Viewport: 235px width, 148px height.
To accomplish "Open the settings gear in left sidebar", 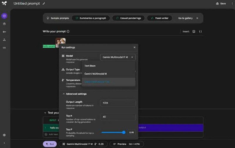I will pos(4,135).
